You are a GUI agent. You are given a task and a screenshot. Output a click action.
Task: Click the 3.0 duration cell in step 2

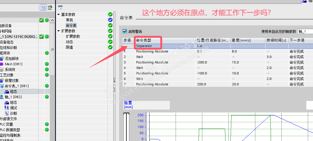pos(277,57)
